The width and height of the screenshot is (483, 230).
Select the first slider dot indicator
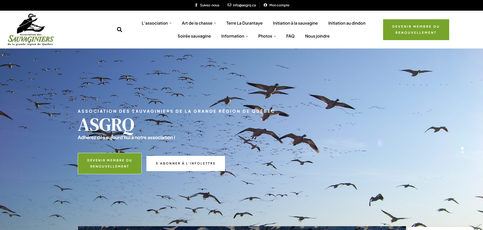(462, 148)
